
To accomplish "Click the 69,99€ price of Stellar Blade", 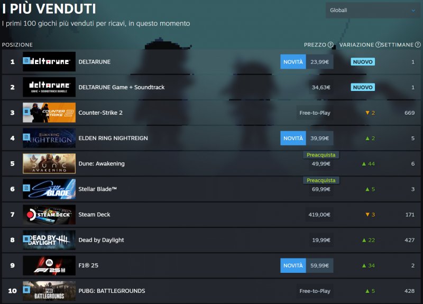I will (x=321, y=189).
